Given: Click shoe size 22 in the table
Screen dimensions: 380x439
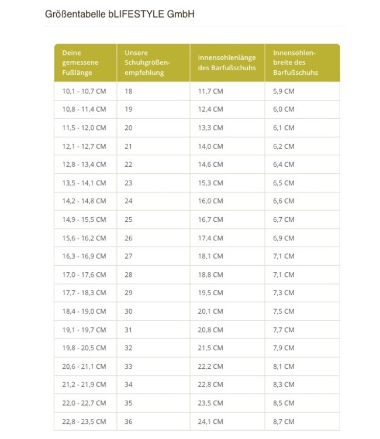Looking at the screenshot, I should point(129,164).
